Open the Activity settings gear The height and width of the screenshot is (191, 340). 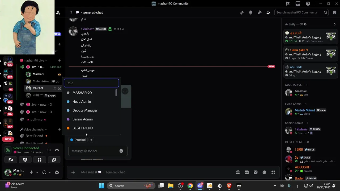(305, 24)
